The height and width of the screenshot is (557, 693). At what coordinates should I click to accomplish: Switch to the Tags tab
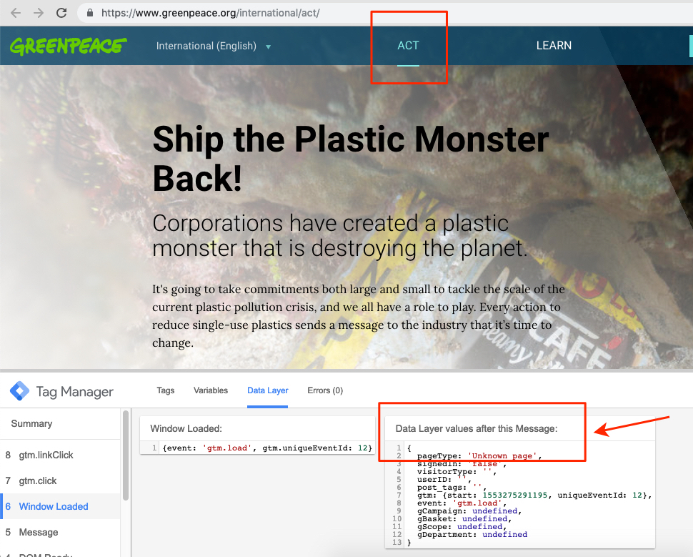(x=165, y=390)
